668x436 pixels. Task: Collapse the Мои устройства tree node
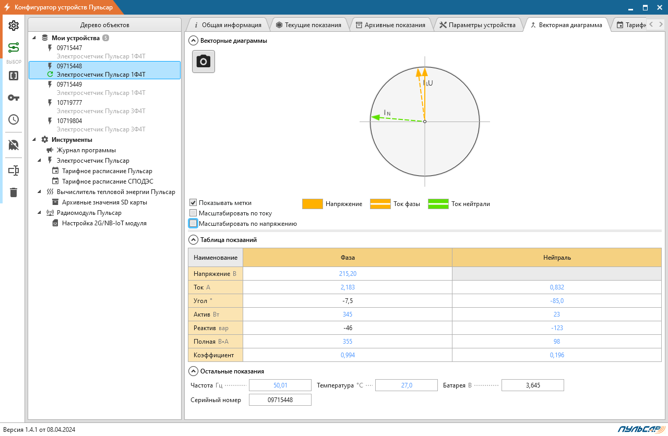pos(34,38)
